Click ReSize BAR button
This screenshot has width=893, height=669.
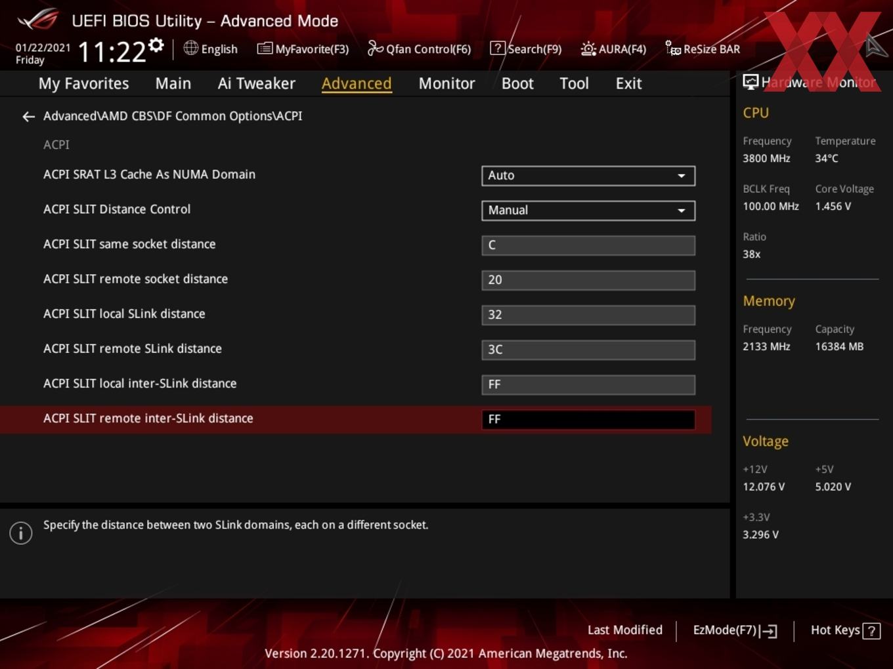click(x=703, y=49)
